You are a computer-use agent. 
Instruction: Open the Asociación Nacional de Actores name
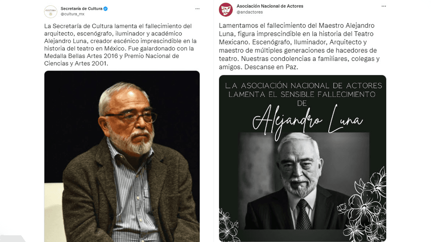(270, 6)
